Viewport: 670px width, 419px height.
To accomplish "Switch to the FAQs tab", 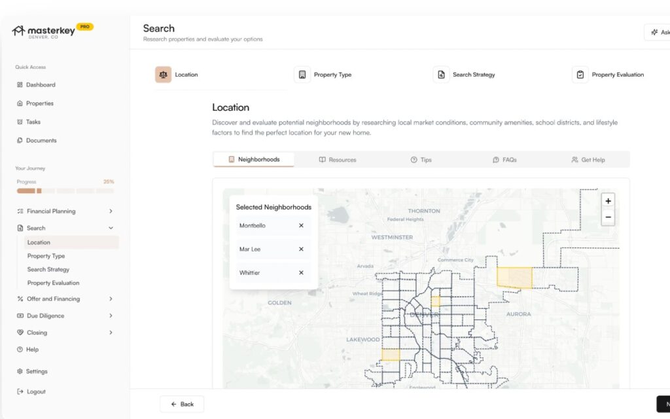I will pyautogui.click(x=504, y=160).
